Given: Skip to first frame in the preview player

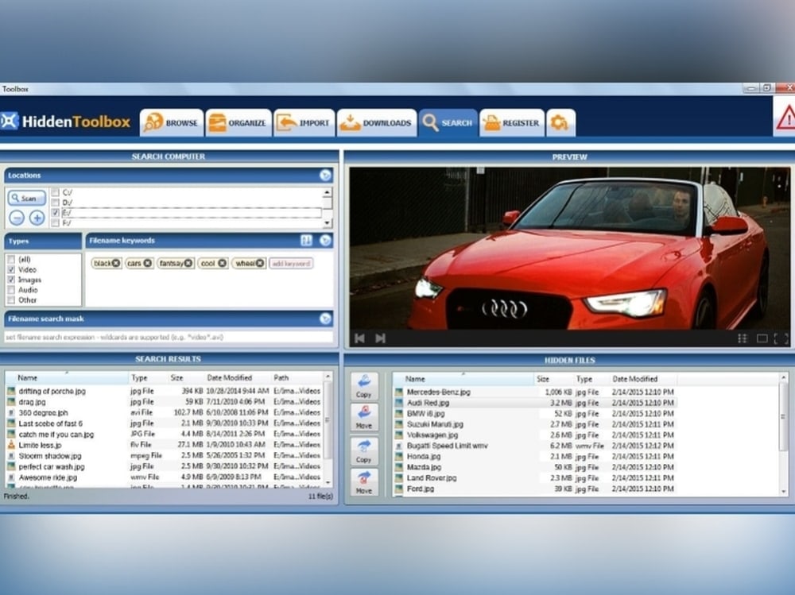Looking at the screenshot, I should [x=360, y=338].
